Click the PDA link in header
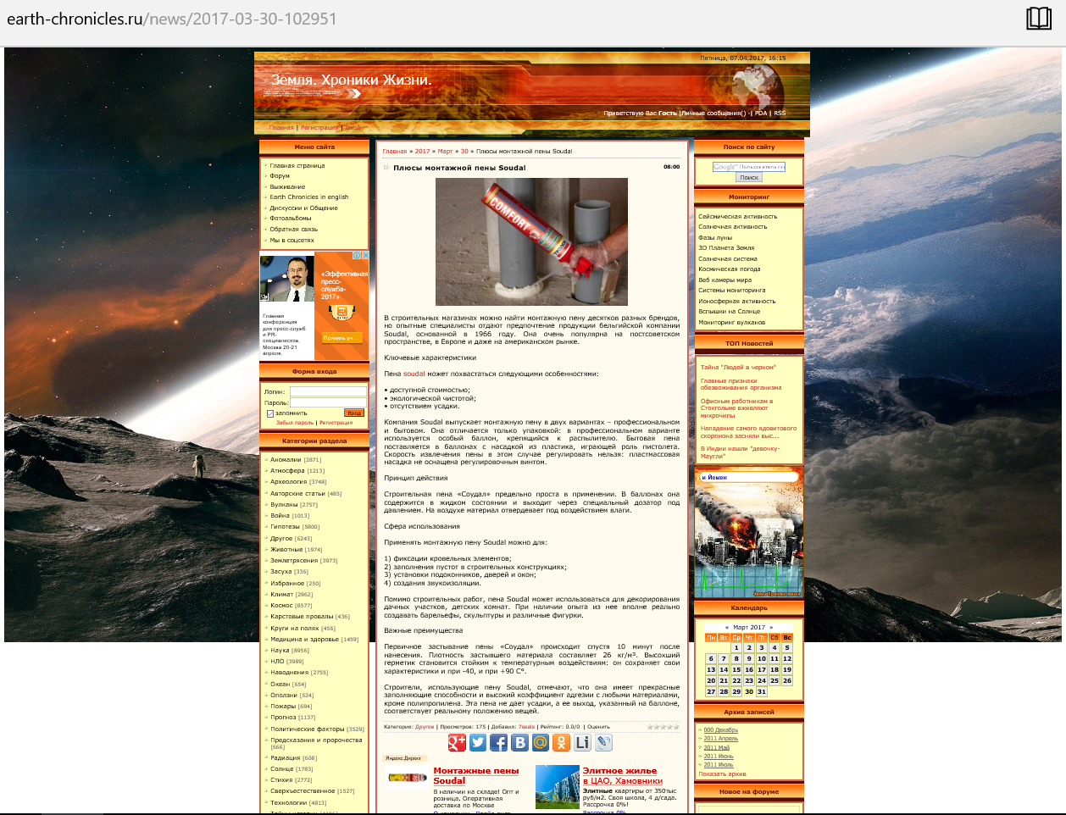This screenshot has width=1066, height=815. (761, 113)
